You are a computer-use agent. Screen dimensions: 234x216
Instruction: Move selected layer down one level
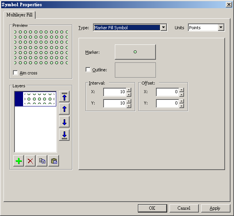tap(64, 122)
